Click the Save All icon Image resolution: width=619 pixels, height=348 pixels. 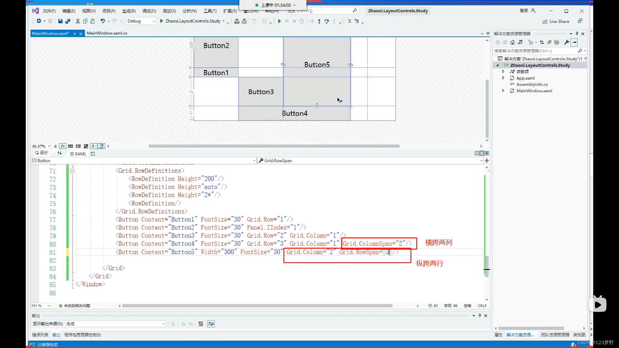point(68,21)
